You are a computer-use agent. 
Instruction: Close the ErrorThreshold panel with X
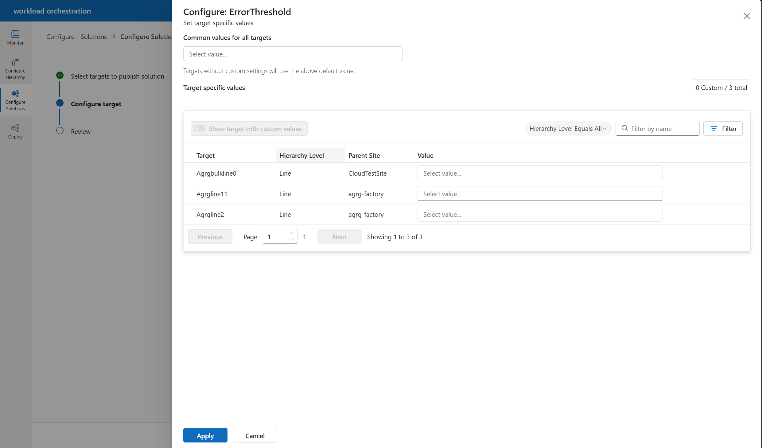(x=746, y=16)
